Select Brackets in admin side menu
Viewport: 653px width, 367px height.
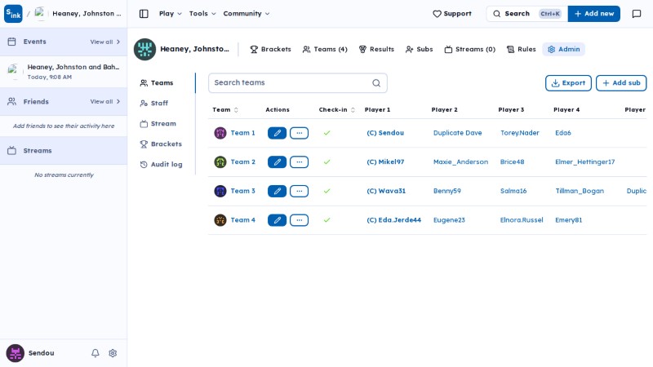162,144
